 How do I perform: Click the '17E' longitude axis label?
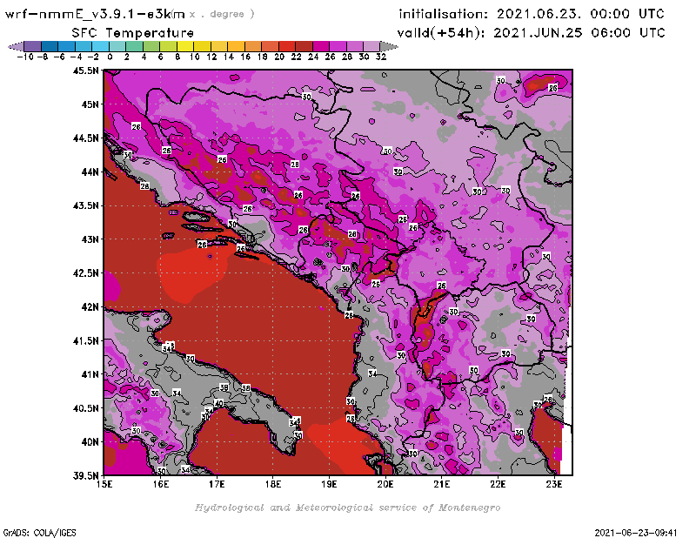[217, 484]
